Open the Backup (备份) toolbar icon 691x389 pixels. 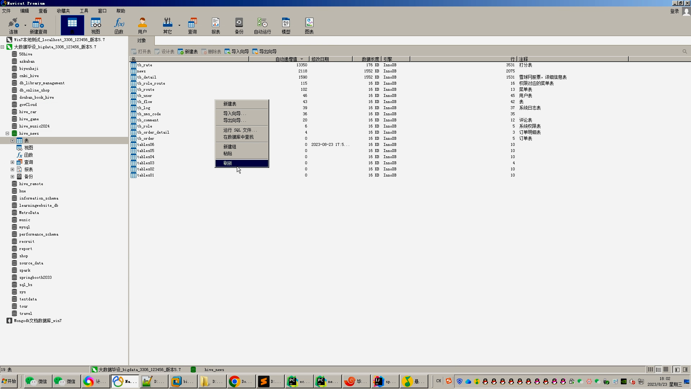pos(239,26)
